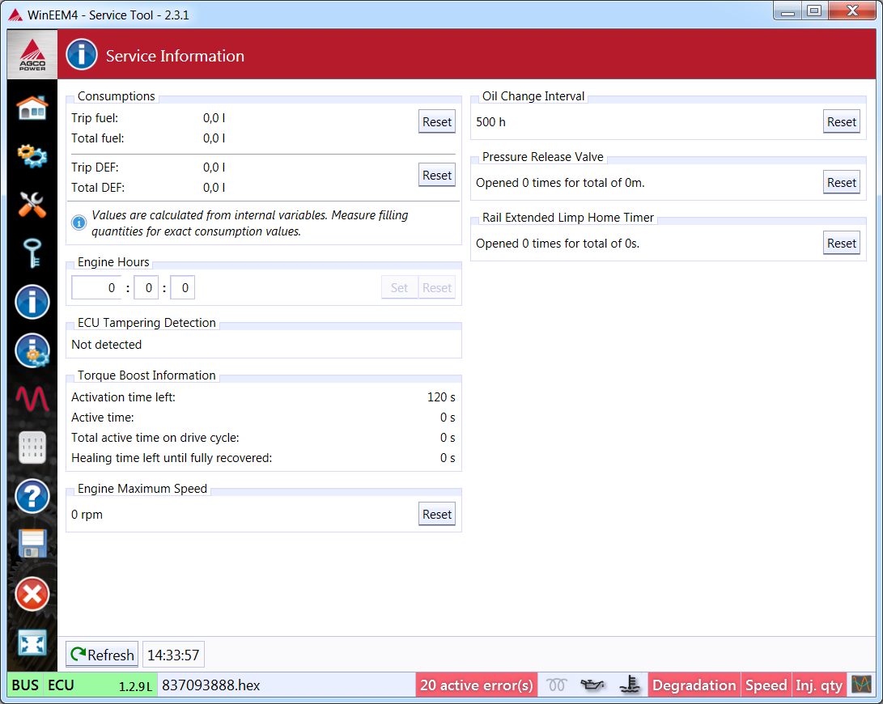Click the engine hours first input field
The image size is (883, 704).
[x=96, y=288]
